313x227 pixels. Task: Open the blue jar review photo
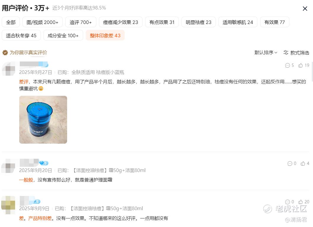pyautogui.click(x=43, y=120)
